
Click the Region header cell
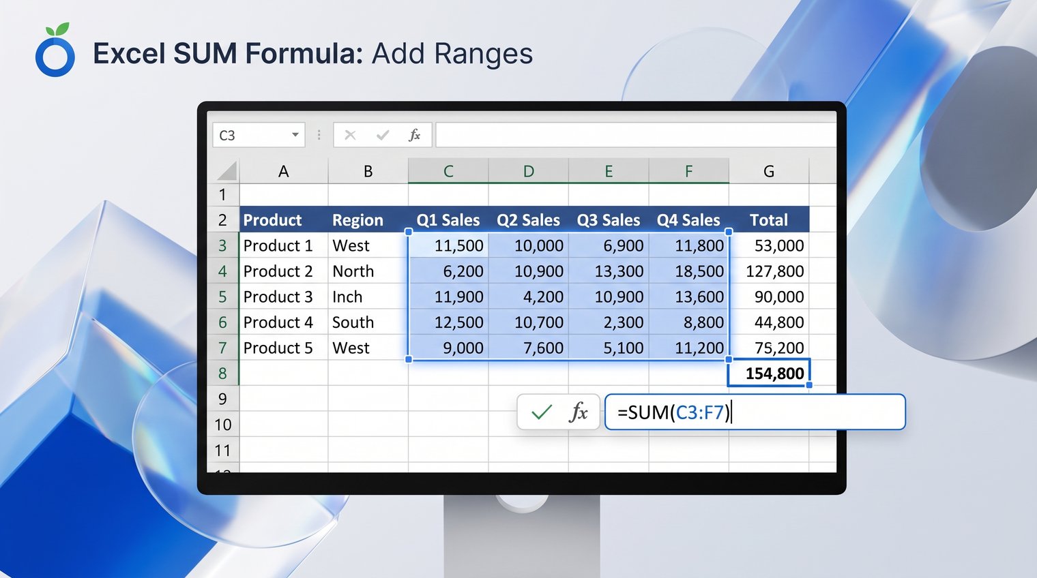[368, 219]
